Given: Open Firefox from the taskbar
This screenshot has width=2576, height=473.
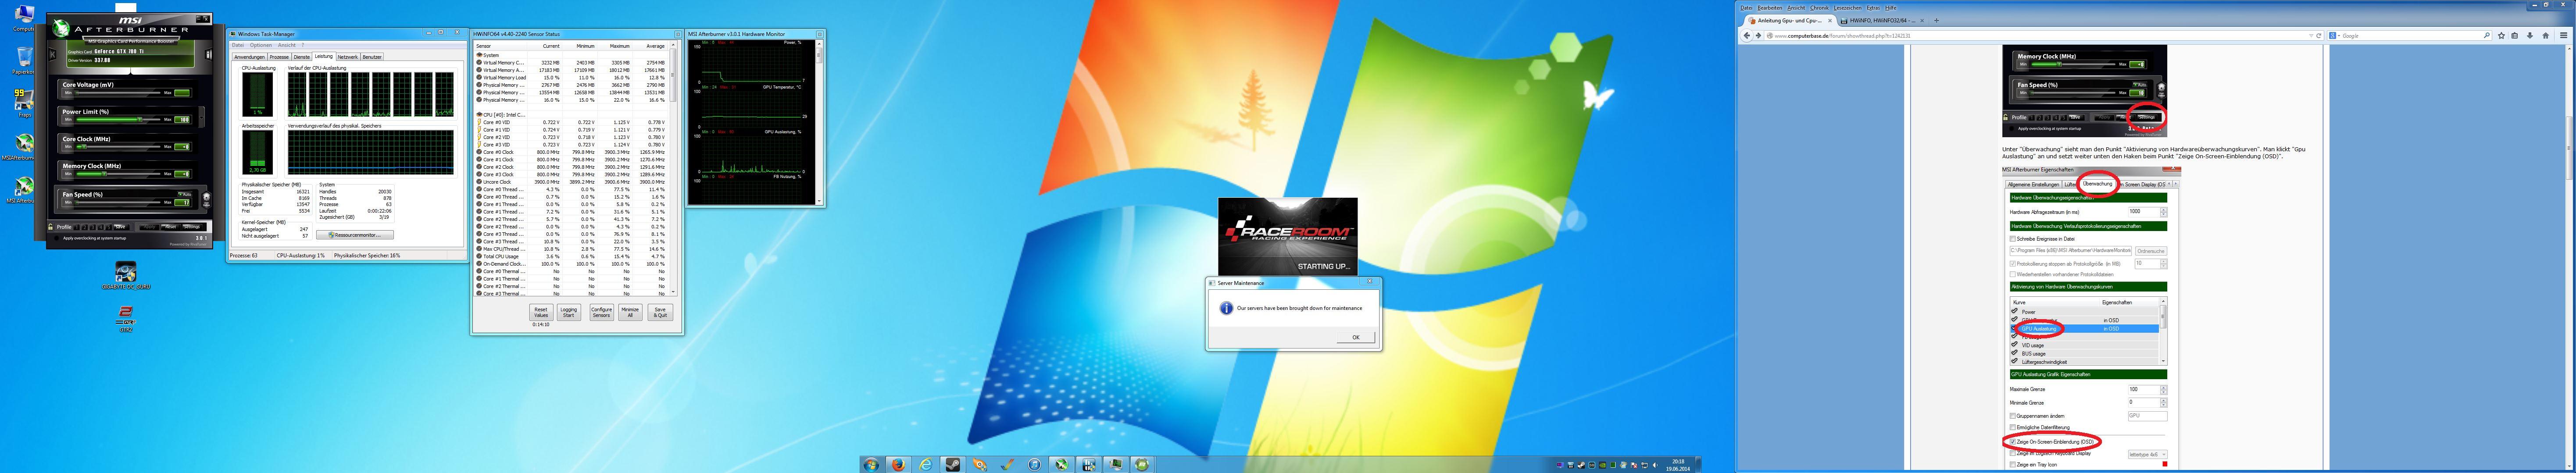Looking at the screenshot, I should point(899,465).
